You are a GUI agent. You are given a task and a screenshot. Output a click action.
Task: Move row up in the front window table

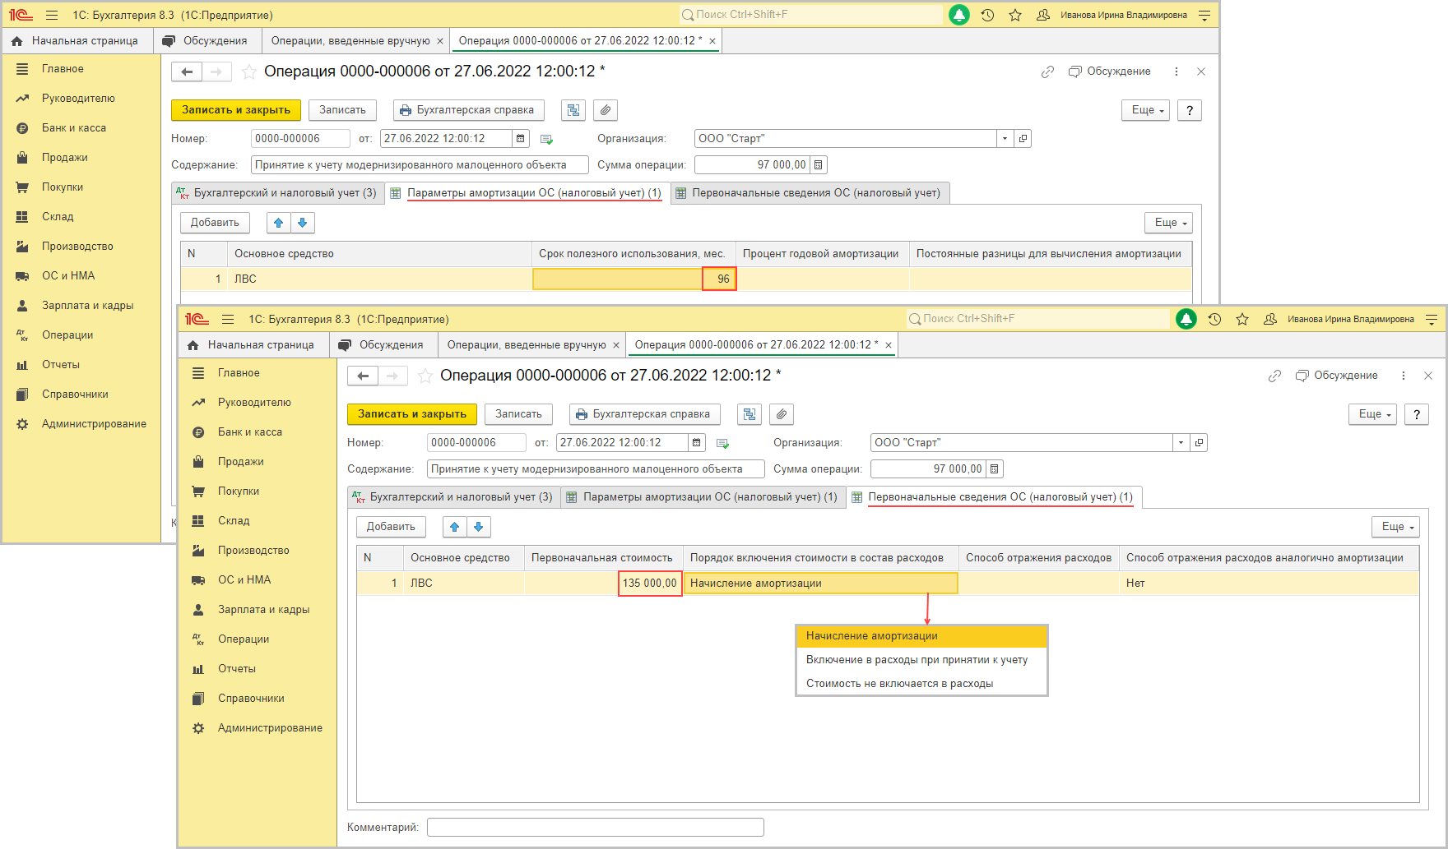pyautogui.click(x=455, y=527)
